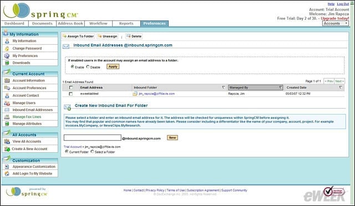Switch to the Documents tab
This screenshot has height=206, width=355.
tap(42, 23)
